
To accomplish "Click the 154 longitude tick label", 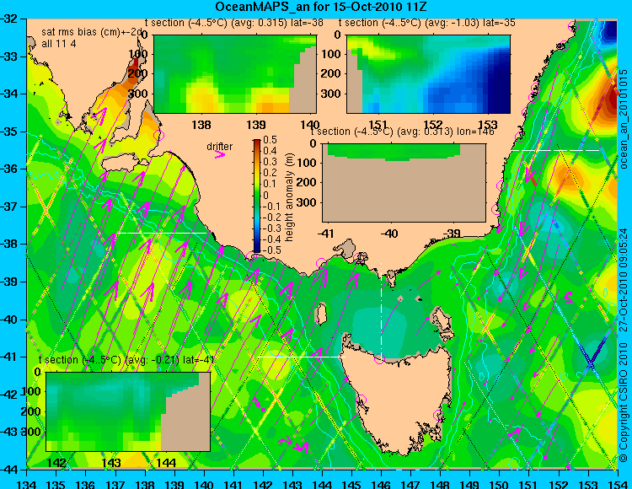I will (x=617, y=484).
